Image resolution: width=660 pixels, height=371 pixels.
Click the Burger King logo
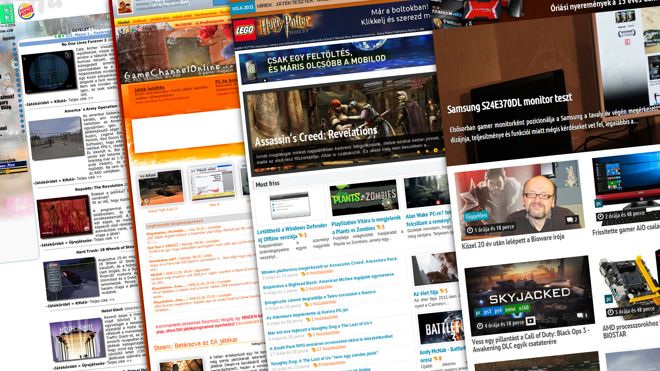(x=26, y=11)
